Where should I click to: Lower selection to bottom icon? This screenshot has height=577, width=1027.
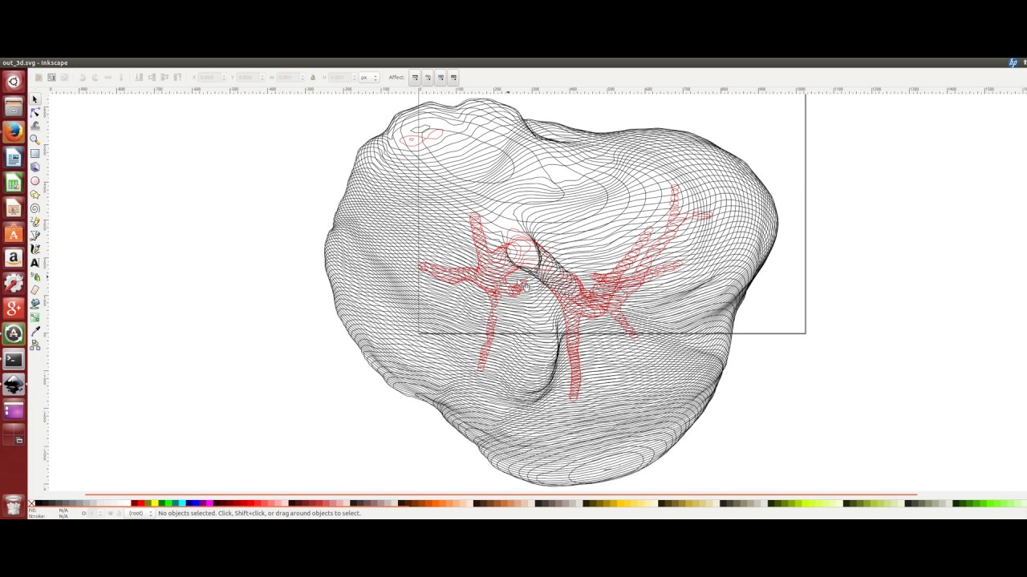pyautogui.click(x=139, y=78)
